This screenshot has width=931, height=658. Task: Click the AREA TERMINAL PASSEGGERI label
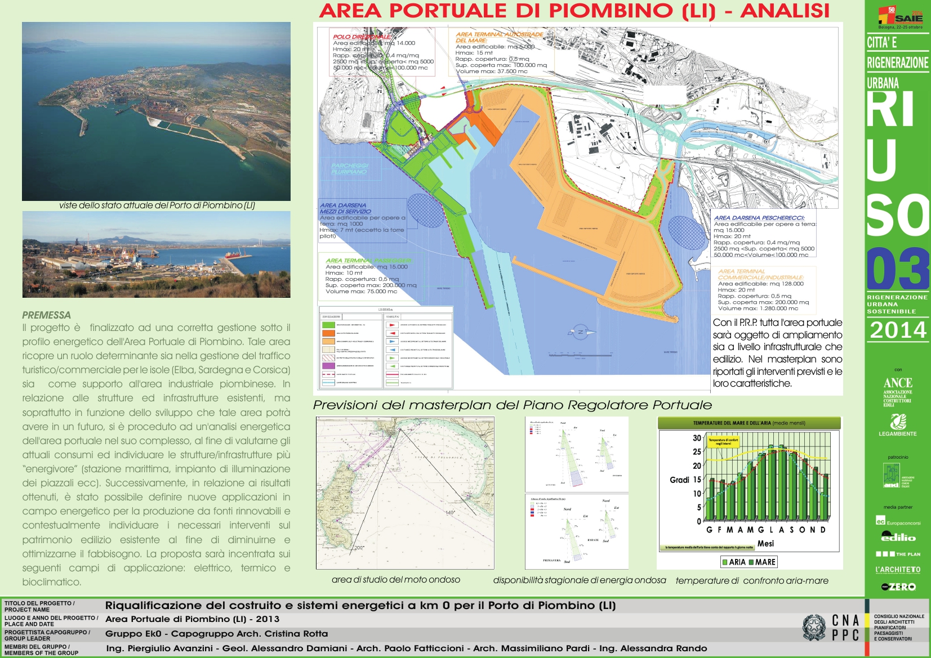(369, 261)
